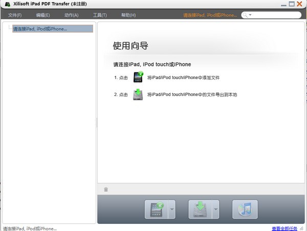
Task: Click the trash delete icon
Action: point(106,189)
